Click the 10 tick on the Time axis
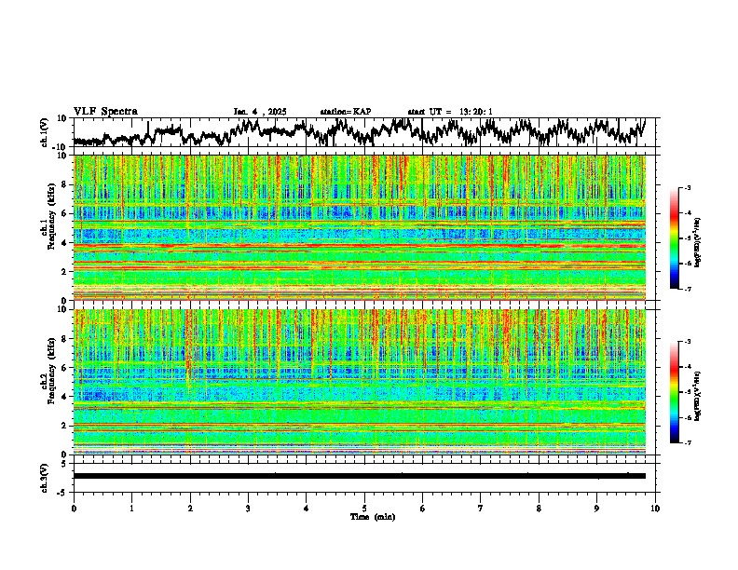738x570 pixels. pos(655,509)
